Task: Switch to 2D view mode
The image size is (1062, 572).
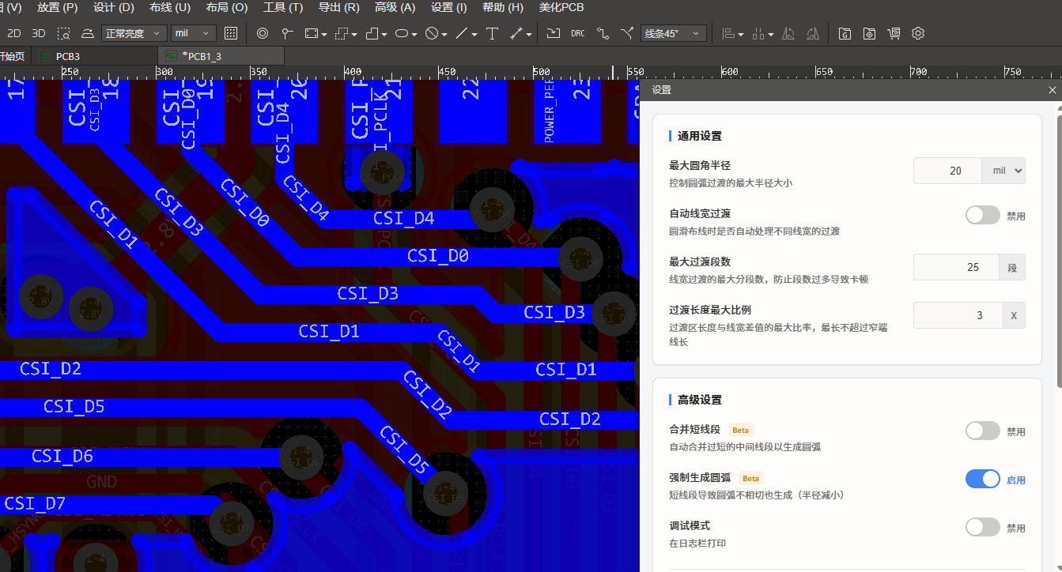Action: pos(14,33)
